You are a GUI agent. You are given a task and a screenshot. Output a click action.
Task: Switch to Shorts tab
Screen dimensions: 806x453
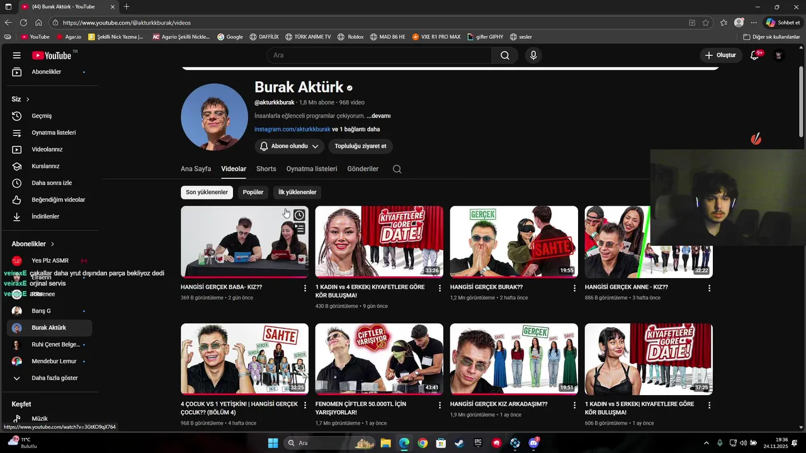coord(266,169)
